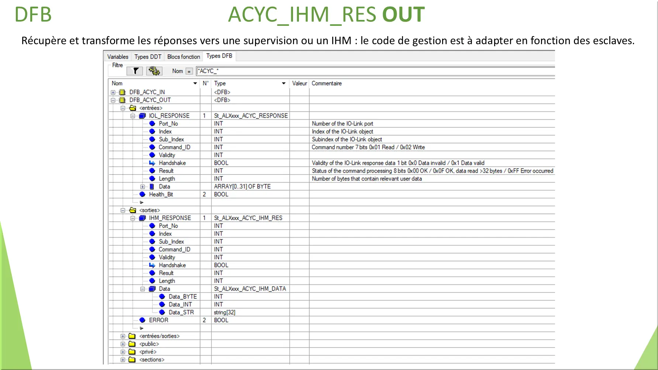Click the Data_STR variable icon
The width and height of the screenshot is (658, 370).
click(162, 312)
